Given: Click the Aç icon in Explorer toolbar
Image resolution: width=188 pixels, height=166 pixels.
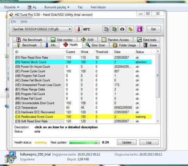Looking at the screenshot, I should pos(29,7).
